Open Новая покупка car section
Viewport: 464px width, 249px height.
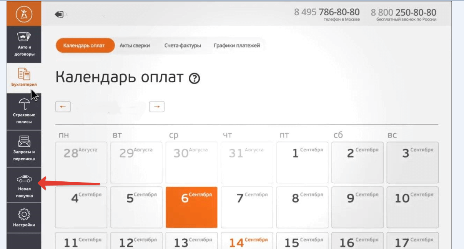(24, 186)
